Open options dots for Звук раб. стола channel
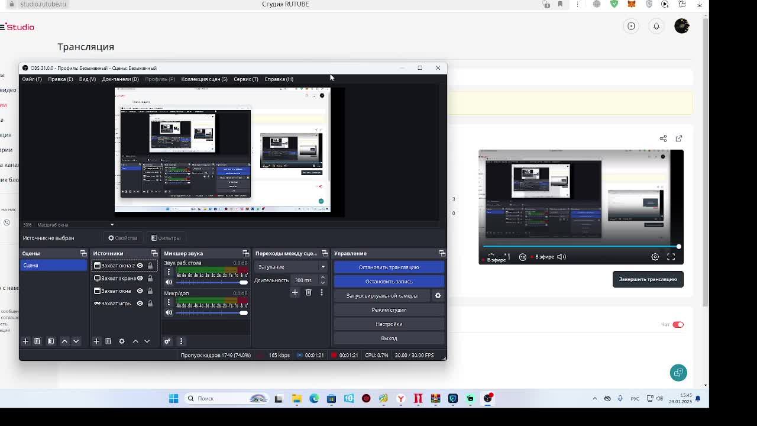Viewport: 757px width, 426px height. point(169,272)
